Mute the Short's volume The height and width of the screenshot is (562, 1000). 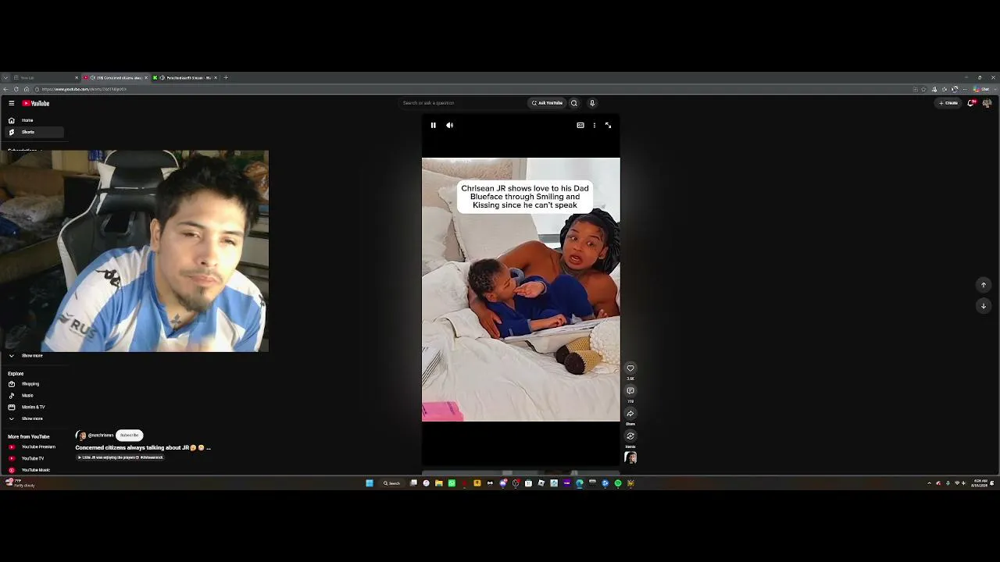[x=449, y=125]
